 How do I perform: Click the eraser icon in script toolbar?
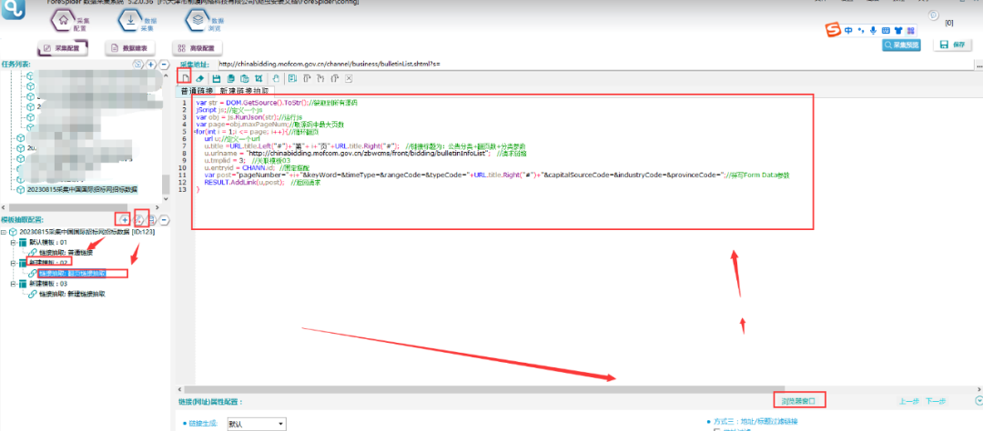click(x=200, y=78)
